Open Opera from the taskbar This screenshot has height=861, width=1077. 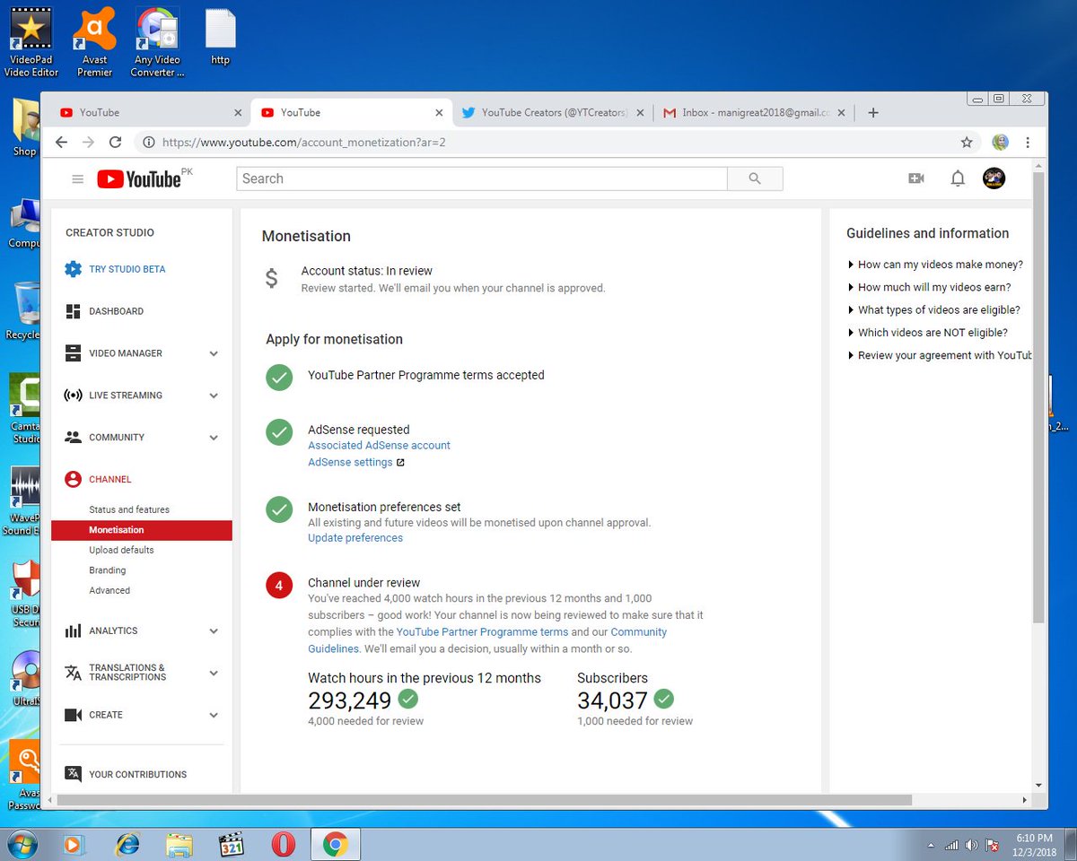coord(284,844)
